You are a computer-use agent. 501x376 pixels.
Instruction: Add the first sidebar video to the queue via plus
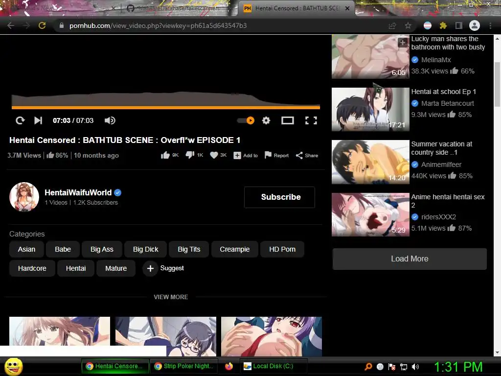(403, 43)
